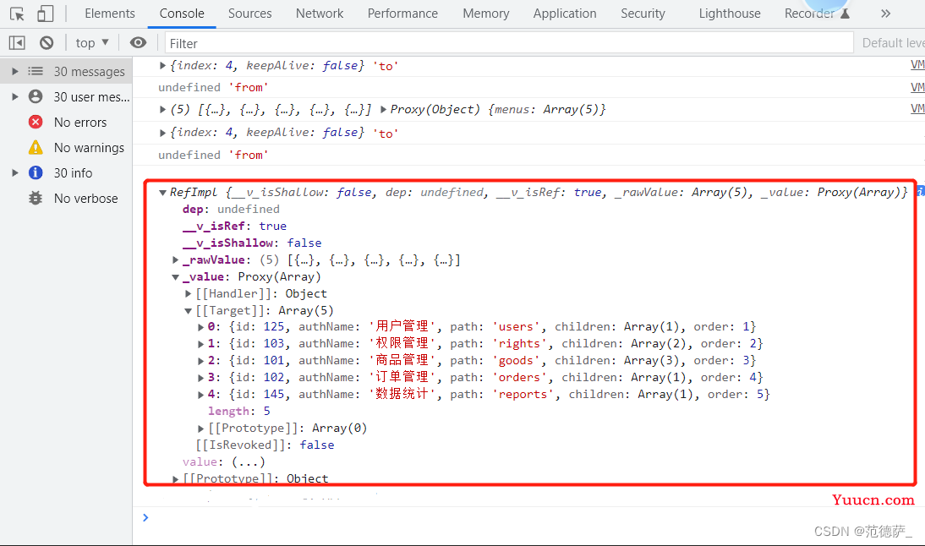Open live expression eye icon
This screenshot has height=546, width=925.
tap(138, 42)
